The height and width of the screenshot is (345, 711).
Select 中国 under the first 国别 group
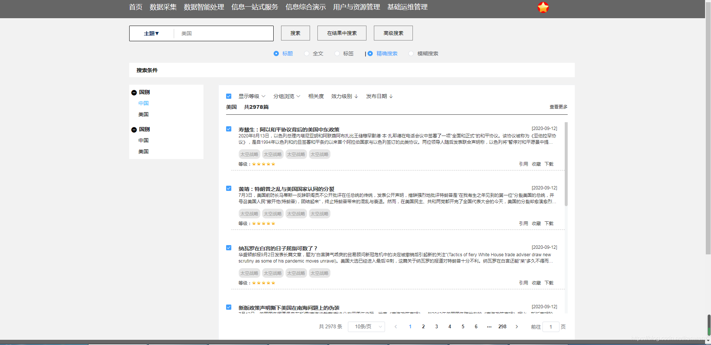(x=143, y=103)
